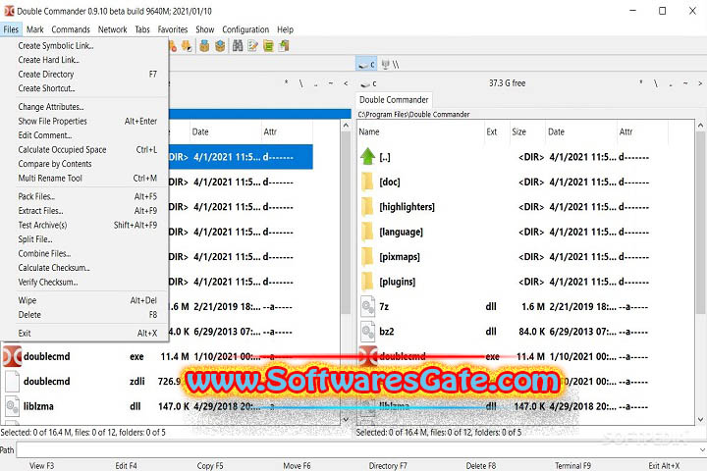Select Calculate Checksum menu entry
This screenshot has height=471, width=707.
tap(84, 268)
